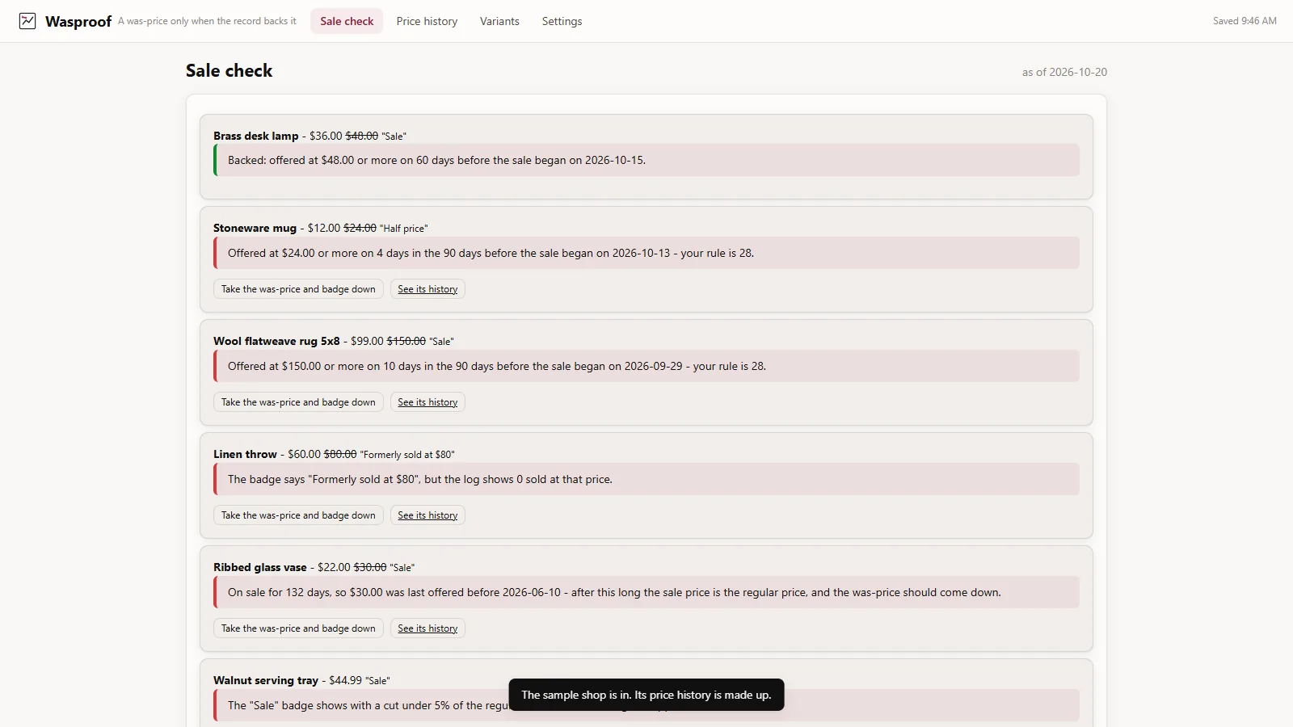Click the Saved 9:46 AM status

[1245, 21]
